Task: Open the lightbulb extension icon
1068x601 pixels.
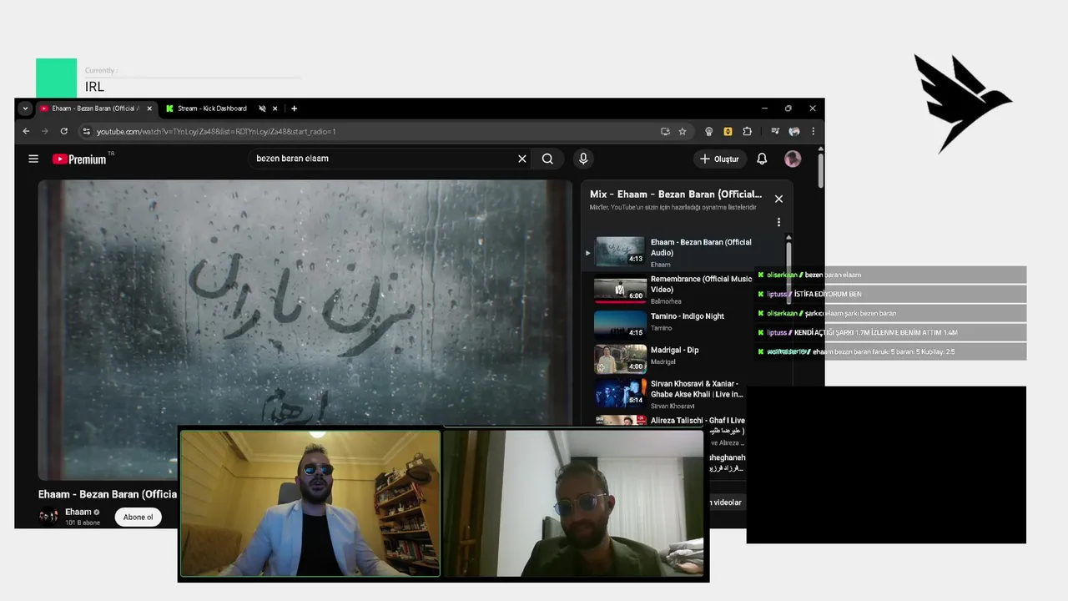Action: (x=709, y=131)
